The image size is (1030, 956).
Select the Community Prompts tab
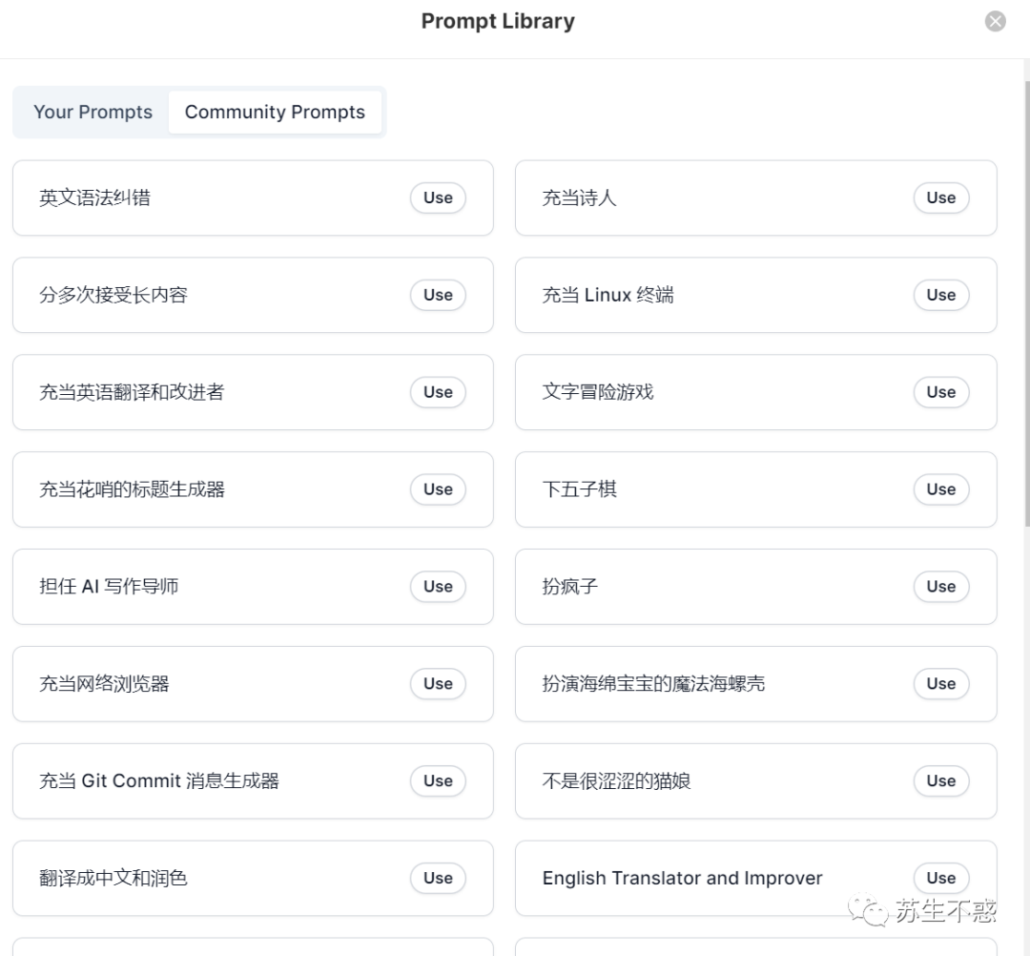(275, 112)
